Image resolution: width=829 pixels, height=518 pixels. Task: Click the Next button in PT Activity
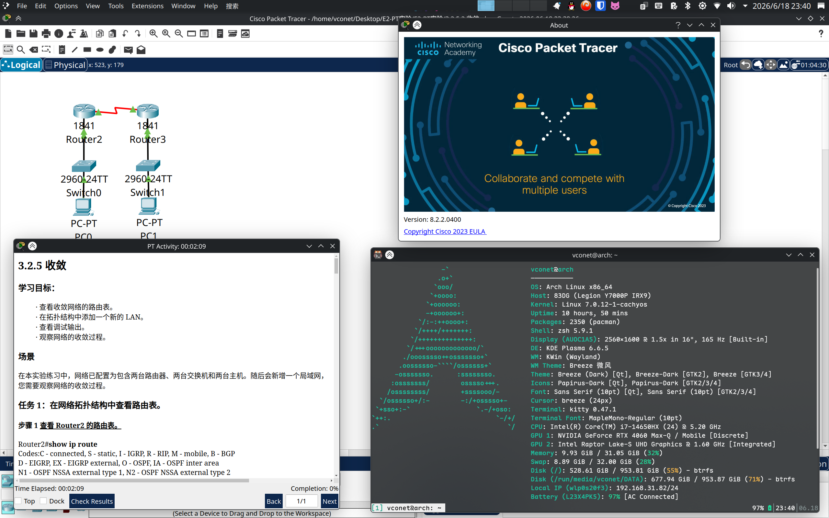[330, 501]
